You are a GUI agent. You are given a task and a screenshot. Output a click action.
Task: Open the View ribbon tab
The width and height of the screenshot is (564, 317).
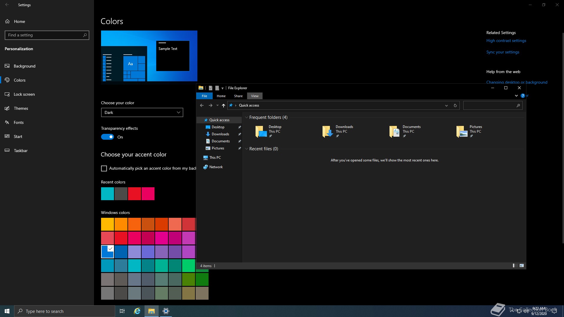pos(255,96)
